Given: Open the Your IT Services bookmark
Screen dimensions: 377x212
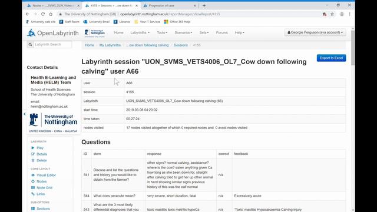Looking at the screenshot, I should 147,22.
